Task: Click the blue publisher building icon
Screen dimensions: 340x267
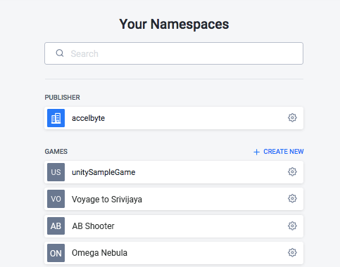Action: 56,118
